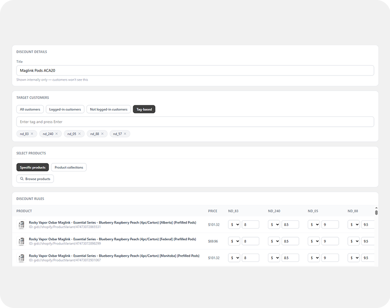Remove the nd_88 tag

[x=102, y=134]
